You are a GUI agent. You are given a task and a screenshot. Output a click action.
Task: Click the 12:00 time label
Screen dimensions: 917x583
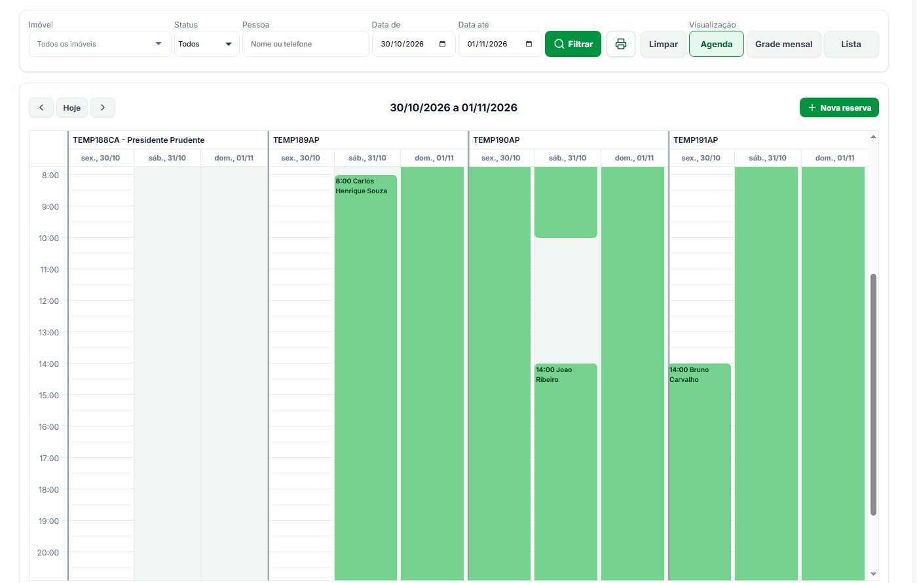[50, 301]
